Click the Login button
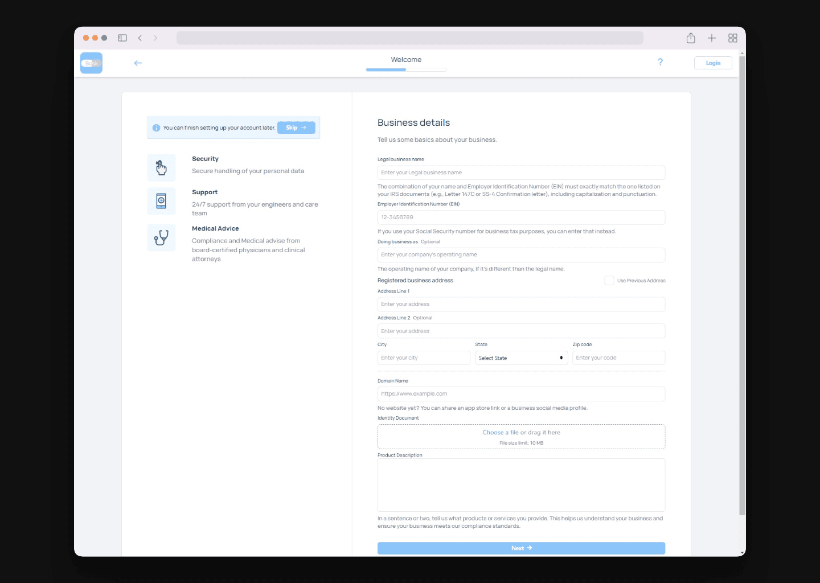Screen dimensions: 820x583 [713, 63]
